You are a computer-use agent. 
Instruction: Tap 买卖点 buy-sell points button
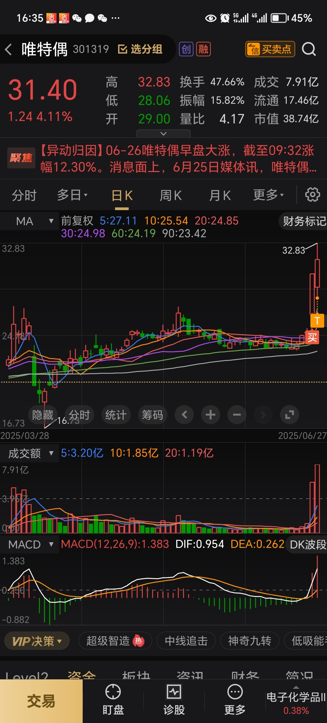270,49
